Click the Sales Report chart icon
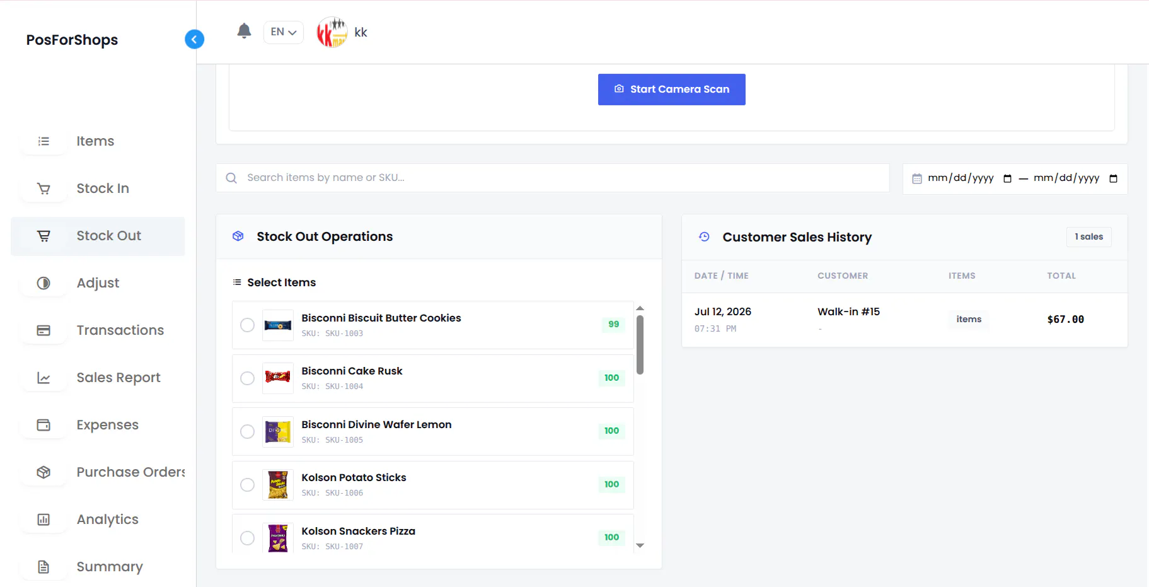 pyautogui.click(x=43, y=378)
